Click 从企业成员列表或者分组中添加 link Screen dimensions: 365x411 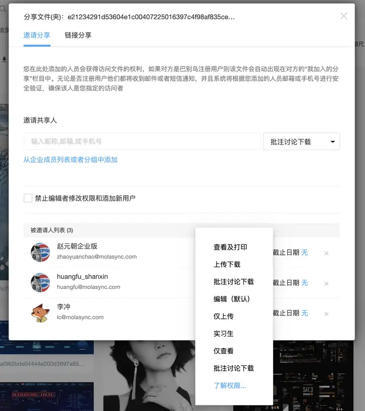point(70,160)
